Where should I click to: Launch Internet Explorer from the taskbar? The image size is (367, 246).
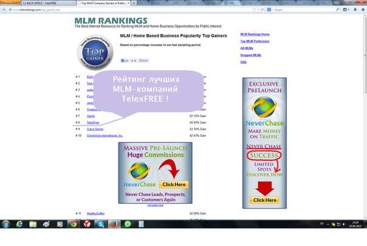(x=19, y=224)
